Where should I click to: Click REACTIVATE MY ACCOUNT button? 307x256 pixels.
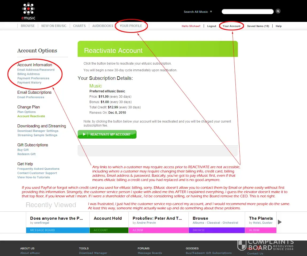pyautogui.click(x=107, y=134)
